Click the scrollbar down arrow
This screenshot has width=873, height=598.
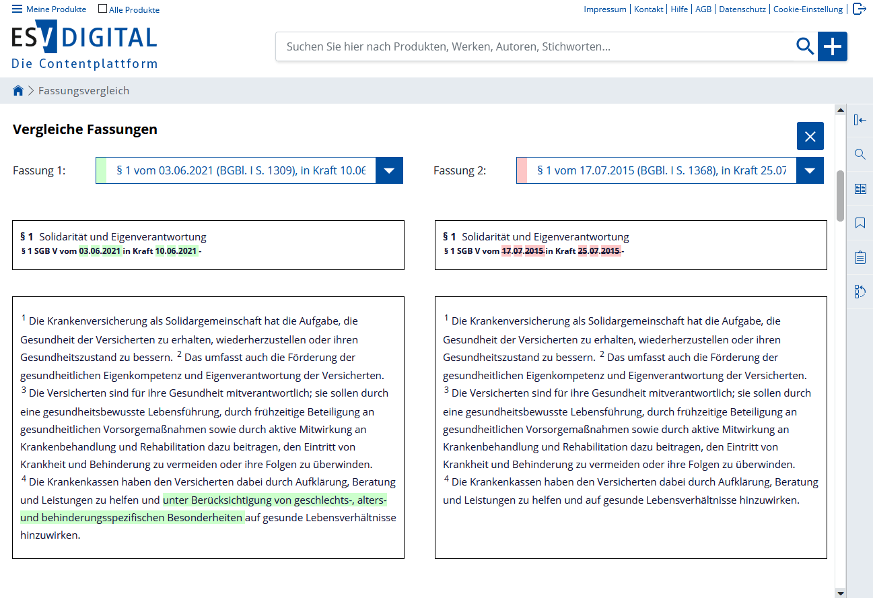coord(840,593)
